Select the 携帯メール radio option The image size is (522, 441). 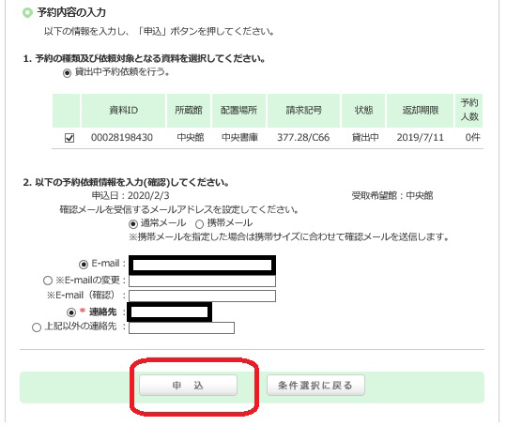point(199,224)
